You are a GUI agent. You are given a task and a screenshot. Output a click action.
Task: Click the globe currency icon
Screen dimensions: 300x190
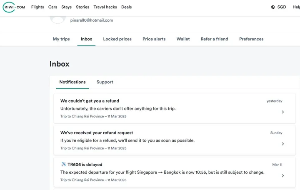[x=273, y=7]
